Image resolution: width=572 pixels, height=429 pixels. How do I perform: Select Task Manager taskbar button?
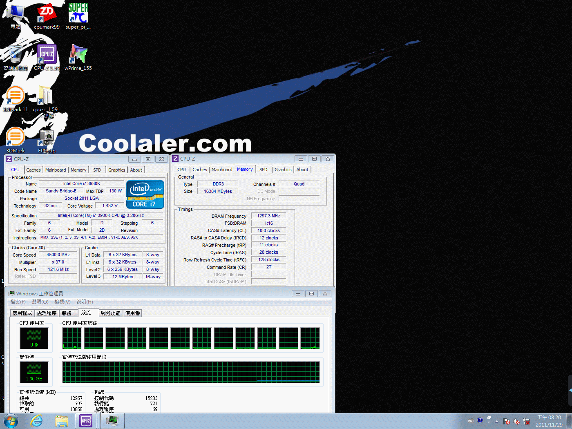point(112,421)
